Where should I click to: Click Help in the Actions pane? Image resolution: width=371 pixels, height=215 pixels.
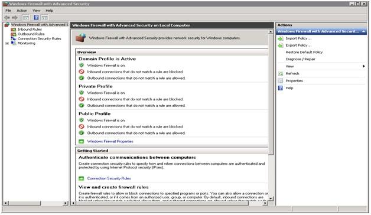[x=289, y=88]
